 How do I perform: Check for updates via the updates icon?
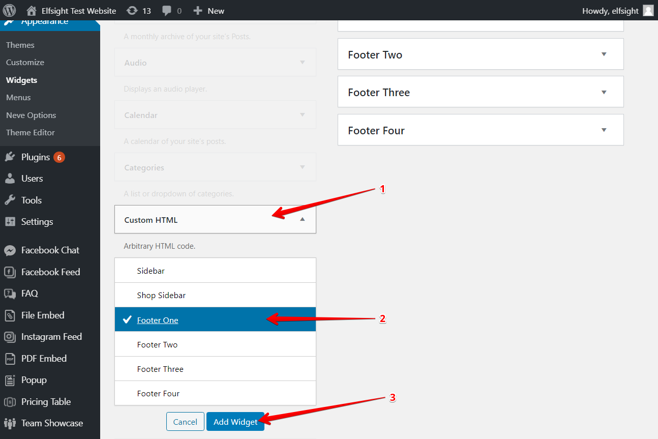[x=138, y=10]
